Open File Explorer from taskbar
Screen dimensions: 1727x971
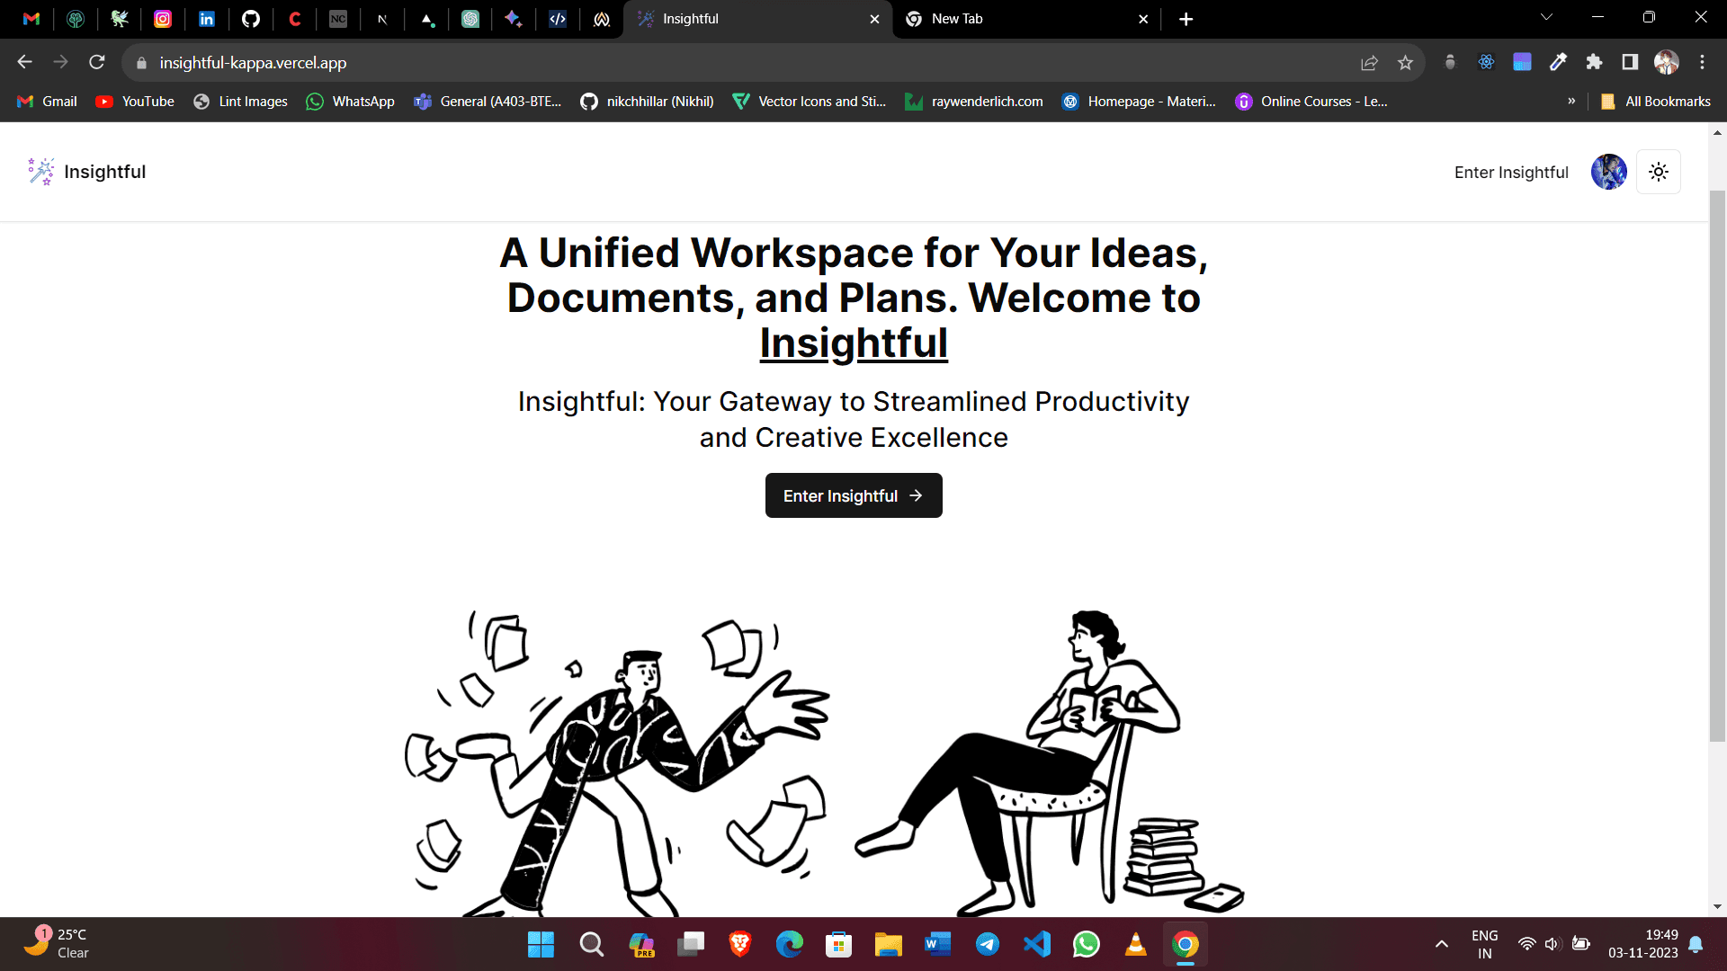889,944
